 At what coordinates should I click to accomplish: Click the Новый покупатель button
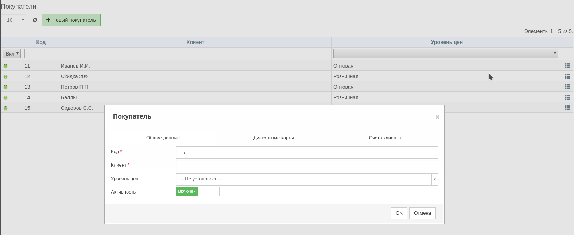[x=71, y=20]
